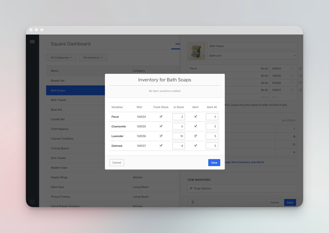This screenshot has width=329, height=233.
Task: Open the hamburger menu in sidebar
Action: pos(32,41)
